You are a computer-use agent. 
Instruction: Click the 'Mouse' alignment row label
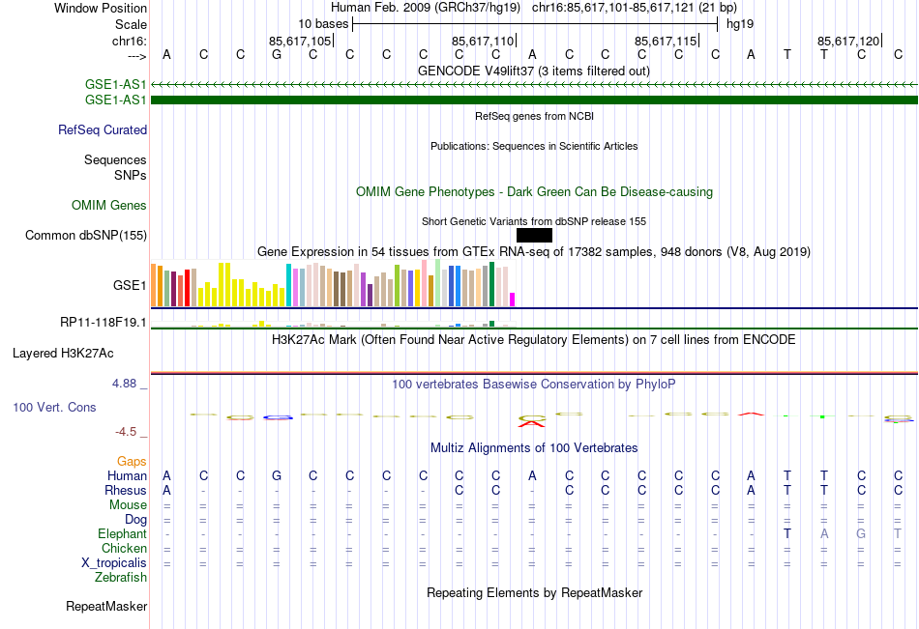(128, 504)
